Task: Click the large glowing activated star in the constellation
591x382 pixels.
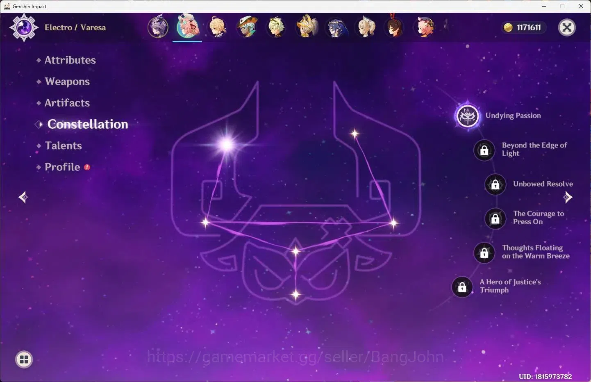Action: coord(226,144)
